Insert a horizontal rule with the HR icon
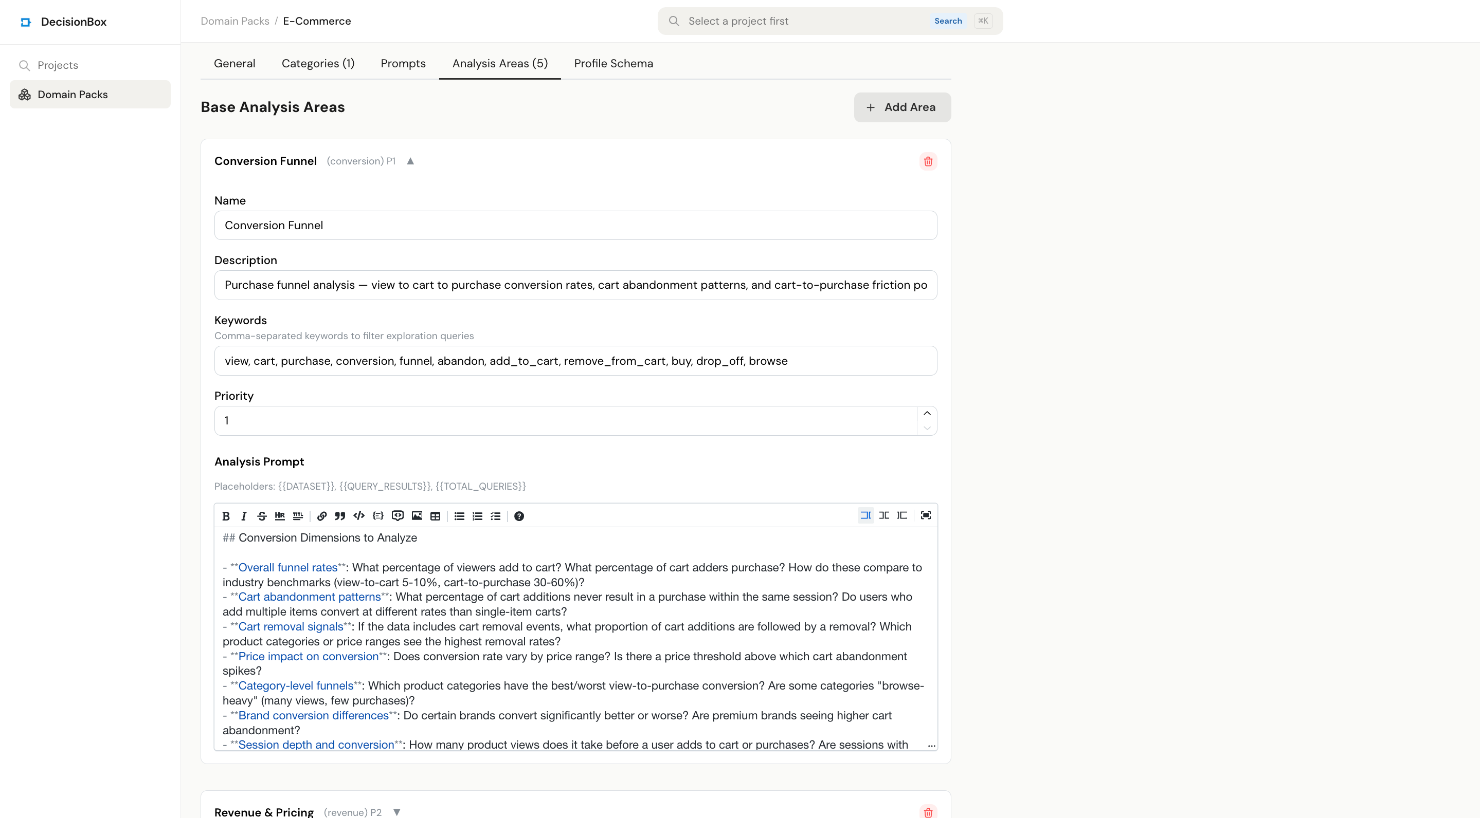The image size is (1480, 818). coord(280,516)
